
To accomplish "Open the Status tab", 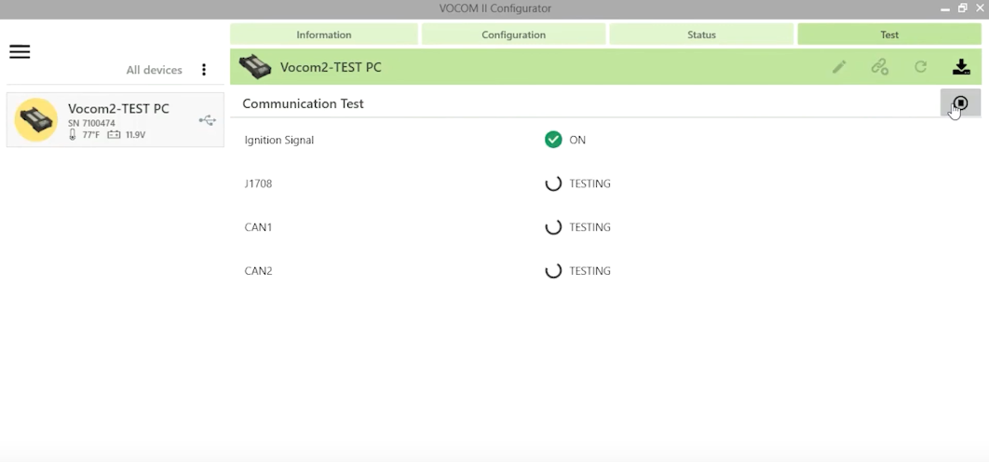I will point(701,34).
